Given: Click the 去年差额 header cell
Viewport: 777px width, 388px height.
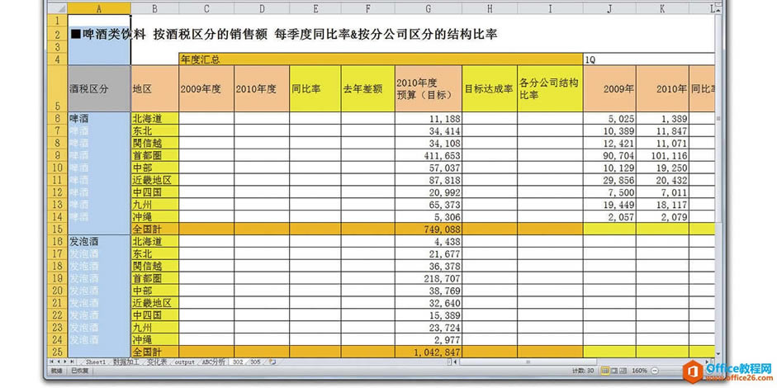Looking at the screenshot, I should 367,88.
